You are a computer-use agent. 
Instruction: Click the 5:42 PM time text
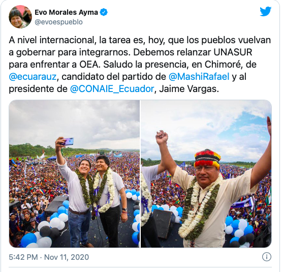click(23, 257)
